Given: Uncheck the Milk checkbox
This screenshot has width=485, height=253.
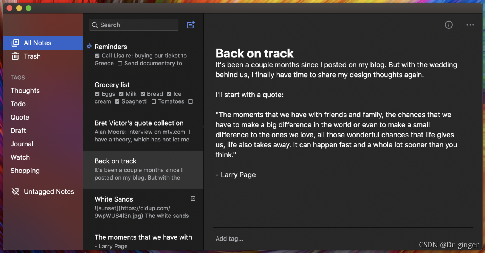Looking at the screenshot, I should click(121, 94).
